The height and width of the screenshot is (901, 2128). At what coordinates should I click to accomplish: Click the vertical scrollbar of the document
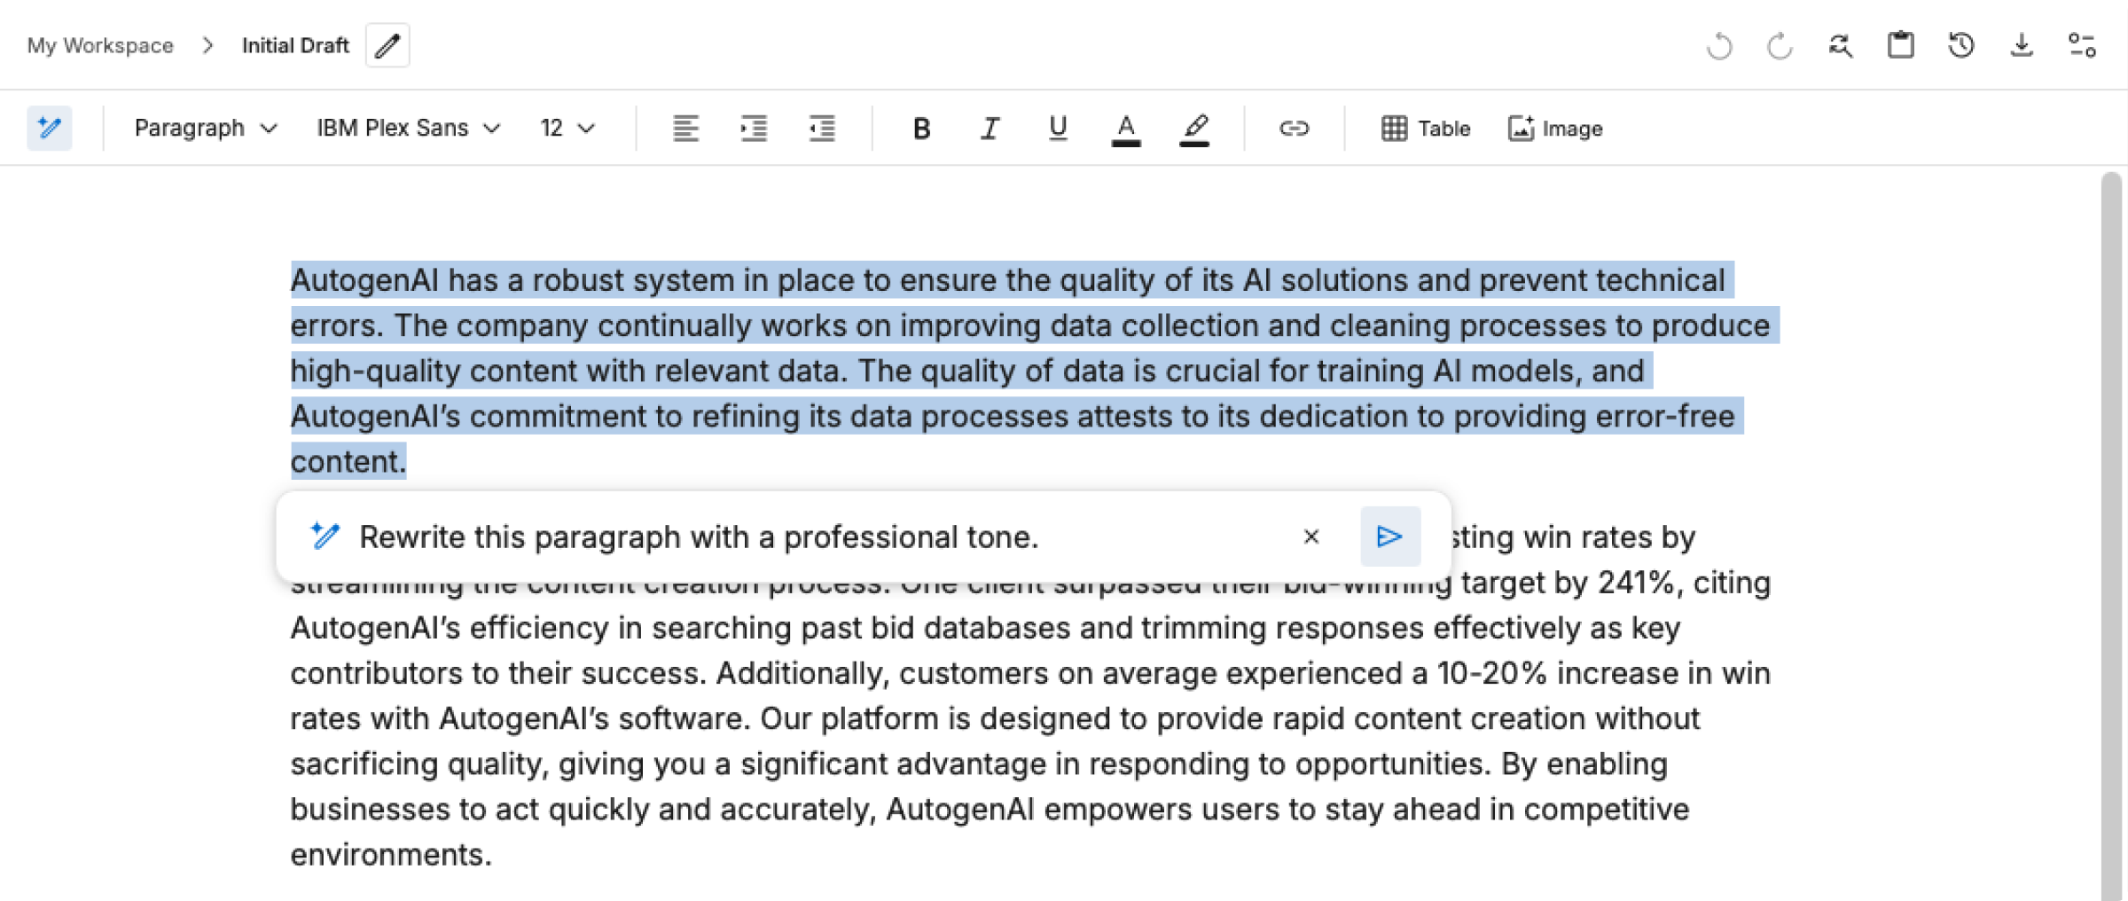pos(2110,537)
